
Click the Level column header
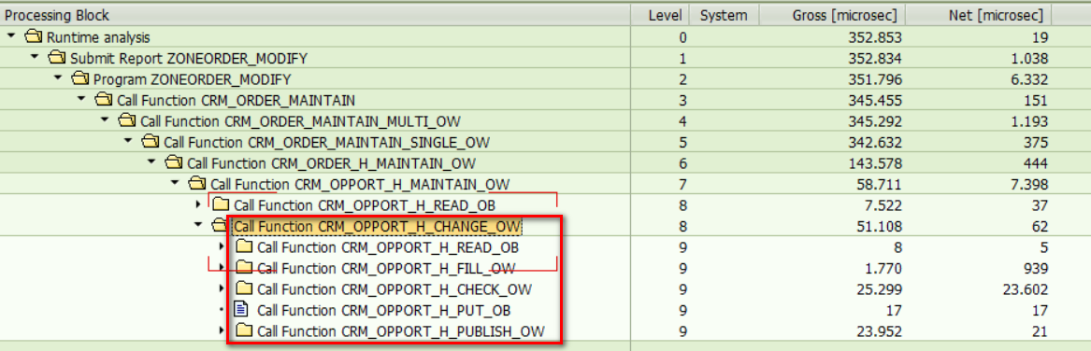click(660, 15)
